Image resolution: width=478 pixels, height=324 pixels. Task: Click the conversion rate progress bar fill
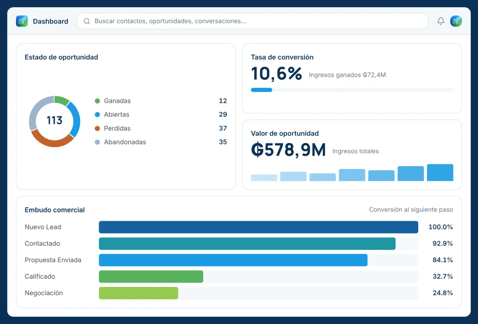point(261,90)
